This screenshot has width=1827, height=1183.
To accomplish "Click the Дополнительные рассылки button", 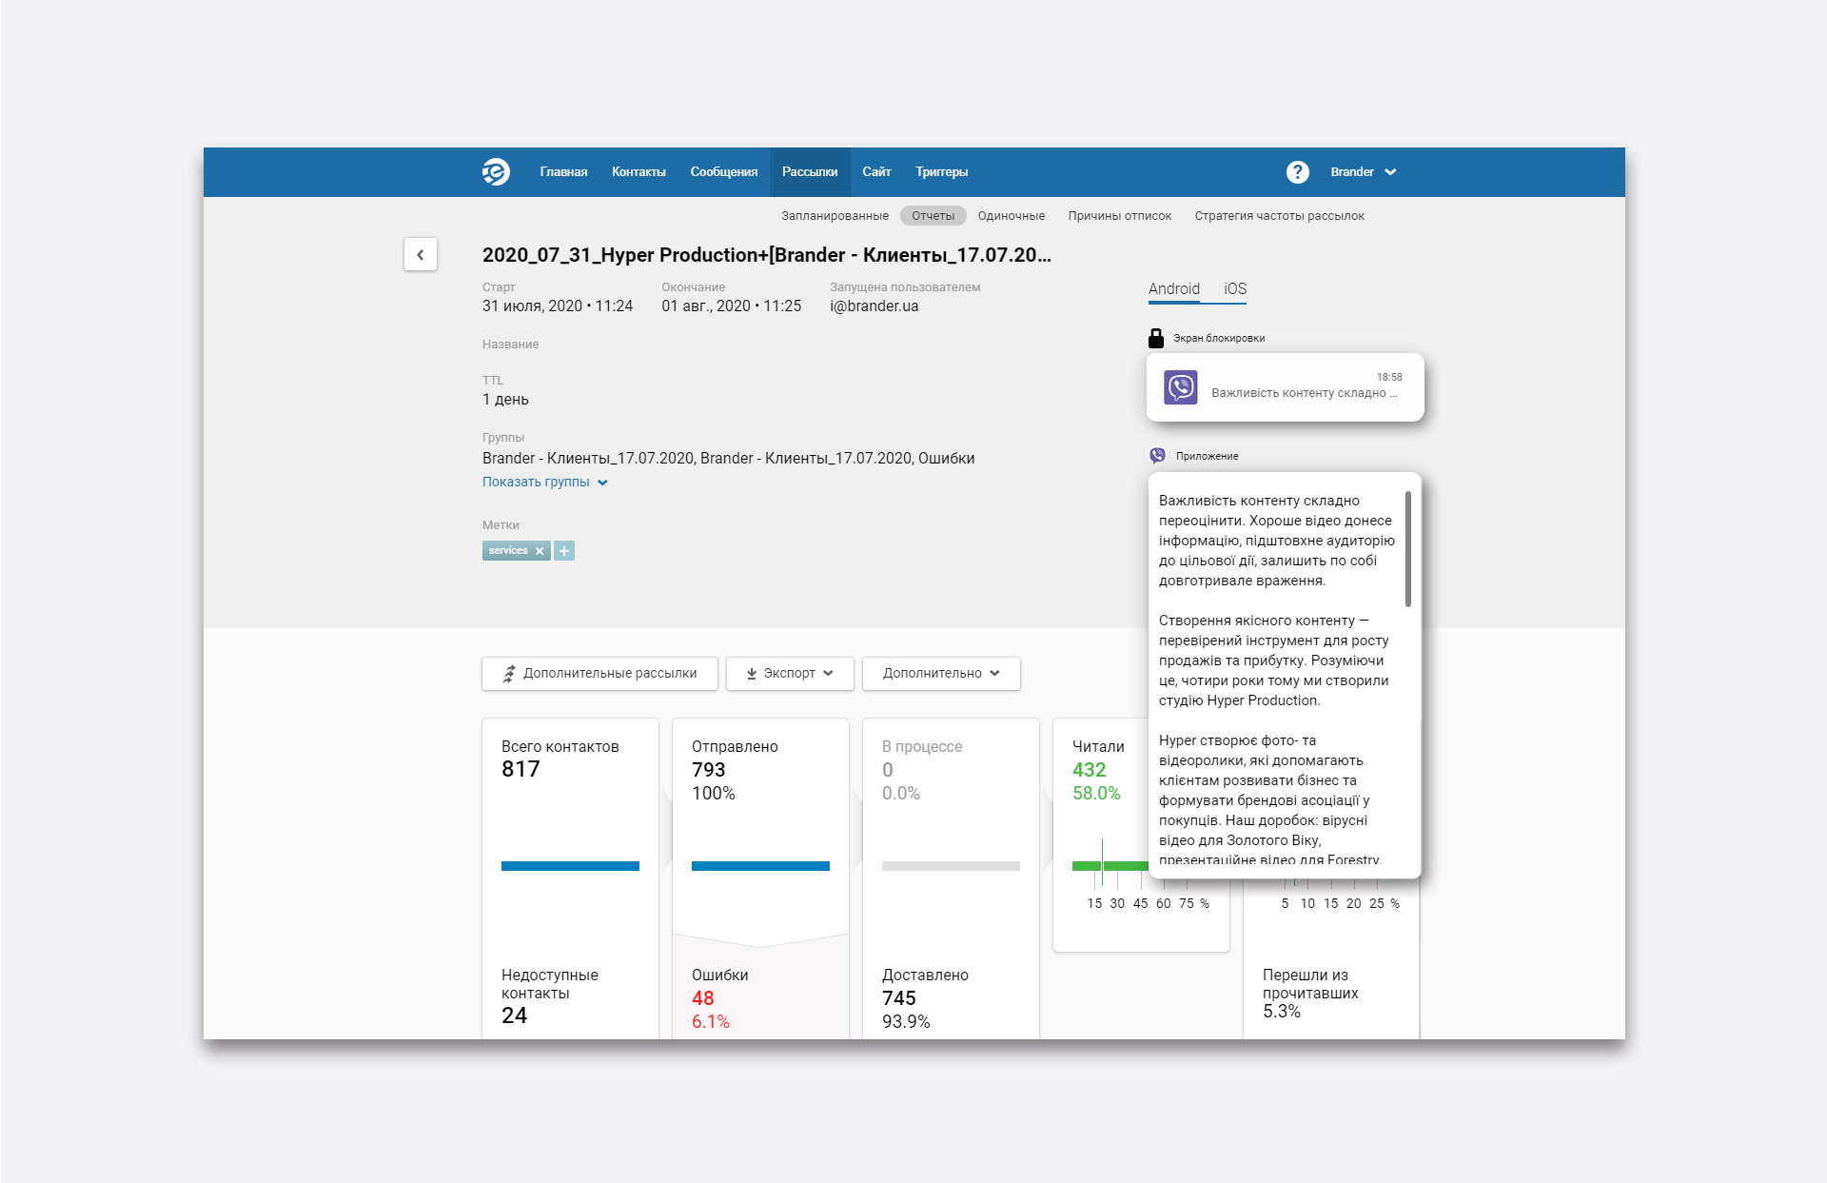I will click(x=599, y=673).
